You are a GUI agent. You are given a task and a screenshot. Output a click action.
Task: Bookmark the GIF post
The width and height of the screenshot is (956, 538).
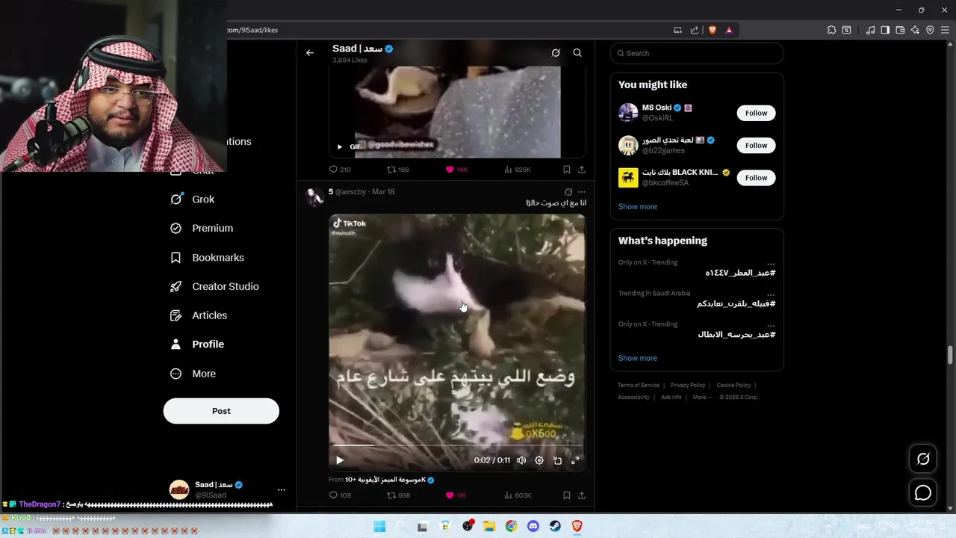(x=566, y=170)
